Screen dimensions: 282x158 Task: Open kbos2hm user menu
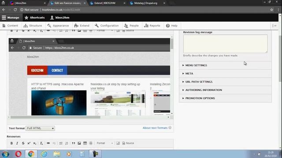60,18
